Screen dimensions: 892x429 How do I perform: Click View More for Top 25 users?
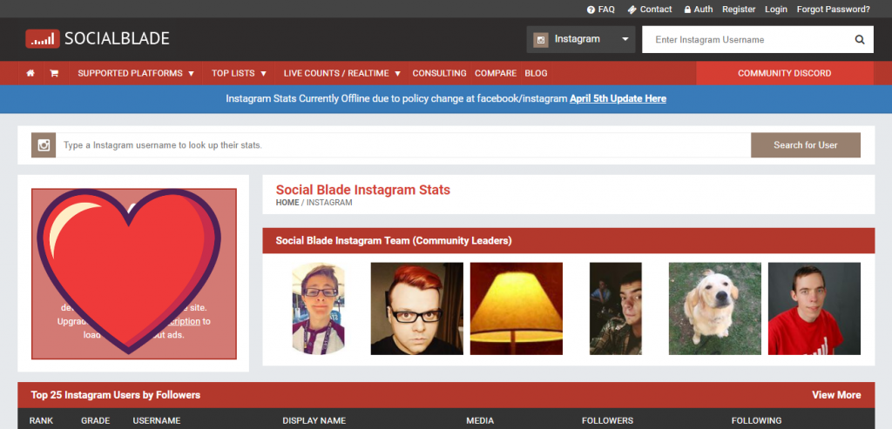click(836, 395)
